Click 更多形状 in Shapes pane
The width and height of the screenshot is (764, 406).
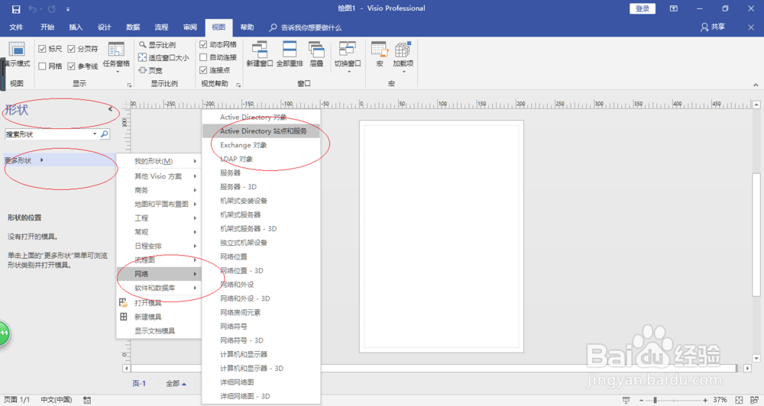coord(60,160)
